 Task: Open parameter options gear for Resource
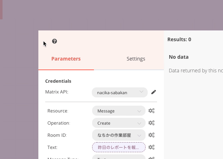coord(152,111)
